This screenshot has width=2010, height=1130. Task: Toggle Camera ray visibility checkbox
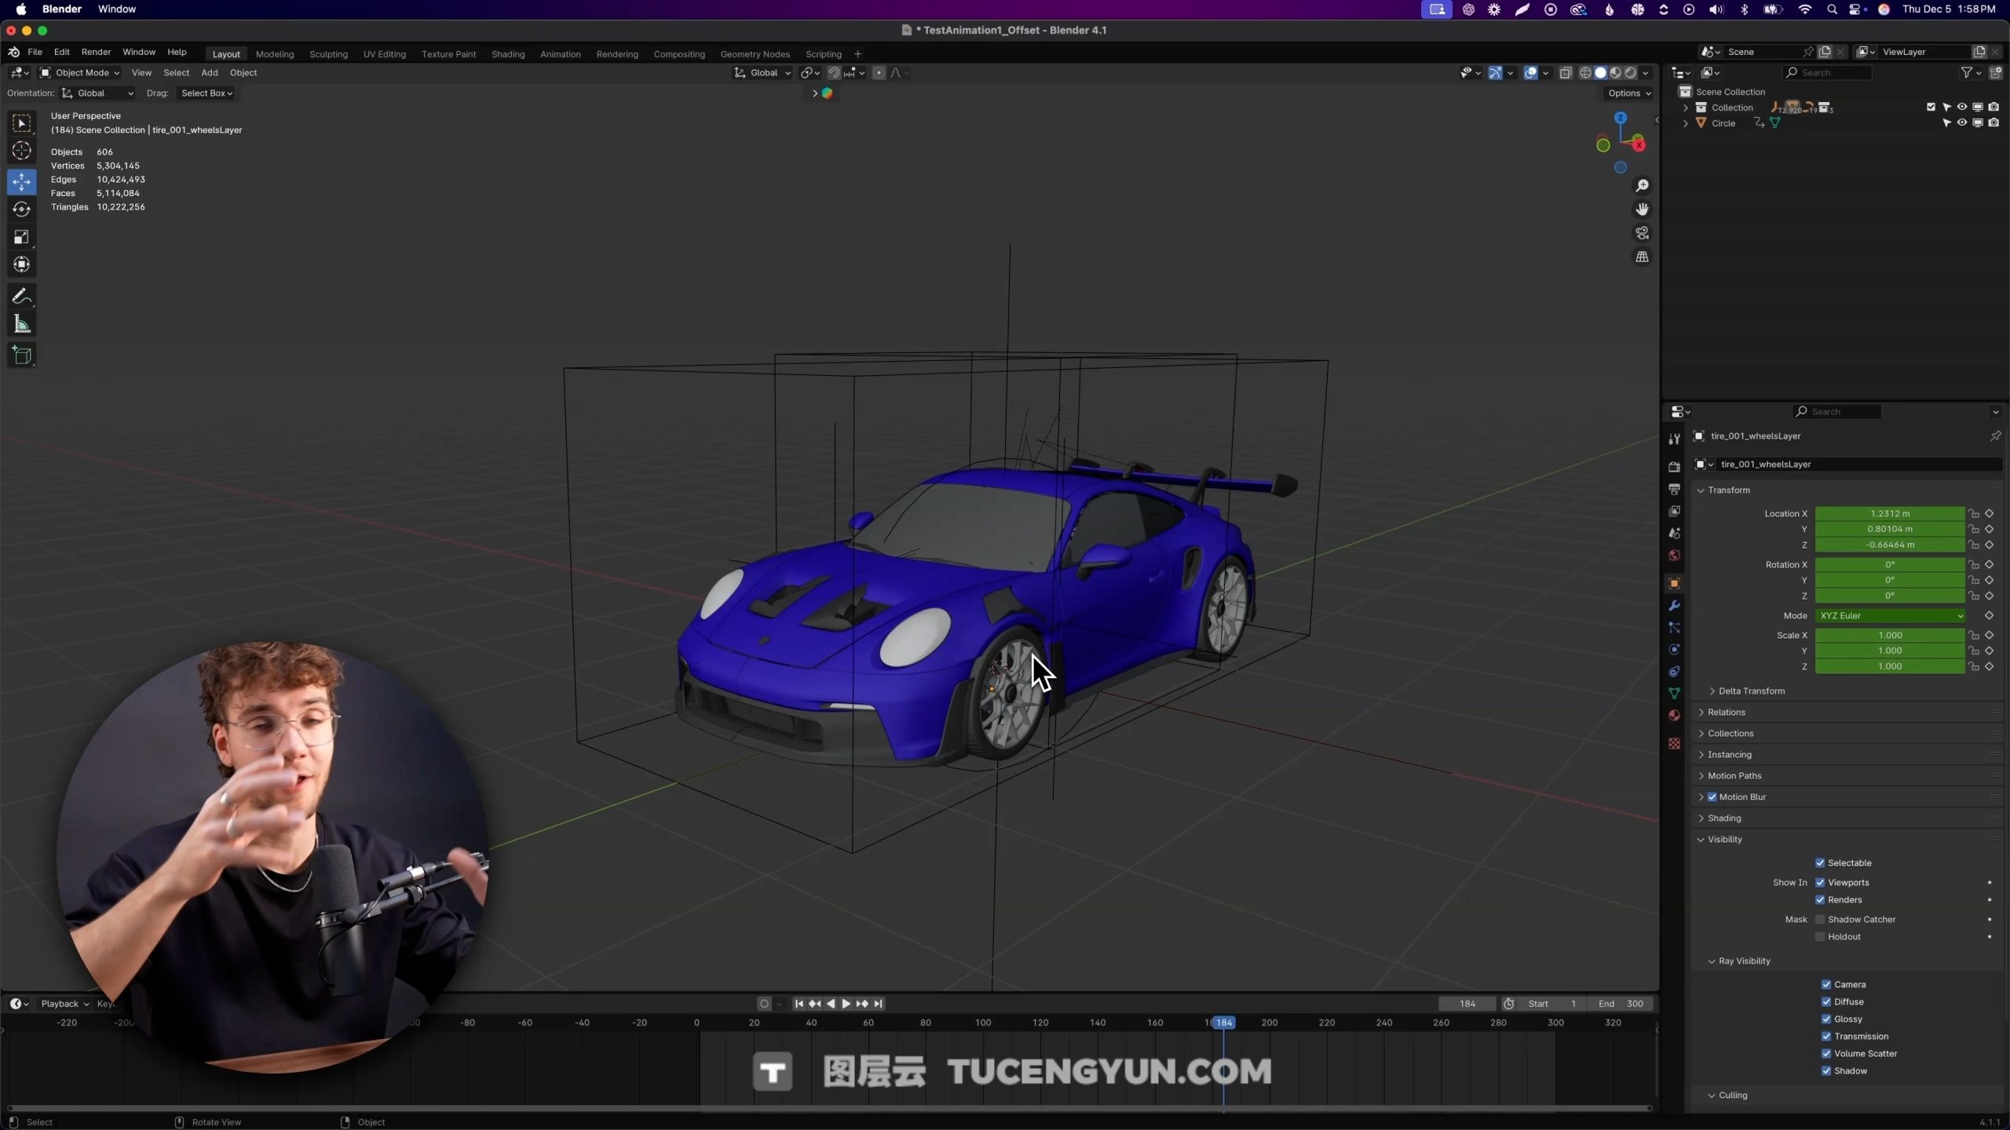click(1826, 984)
